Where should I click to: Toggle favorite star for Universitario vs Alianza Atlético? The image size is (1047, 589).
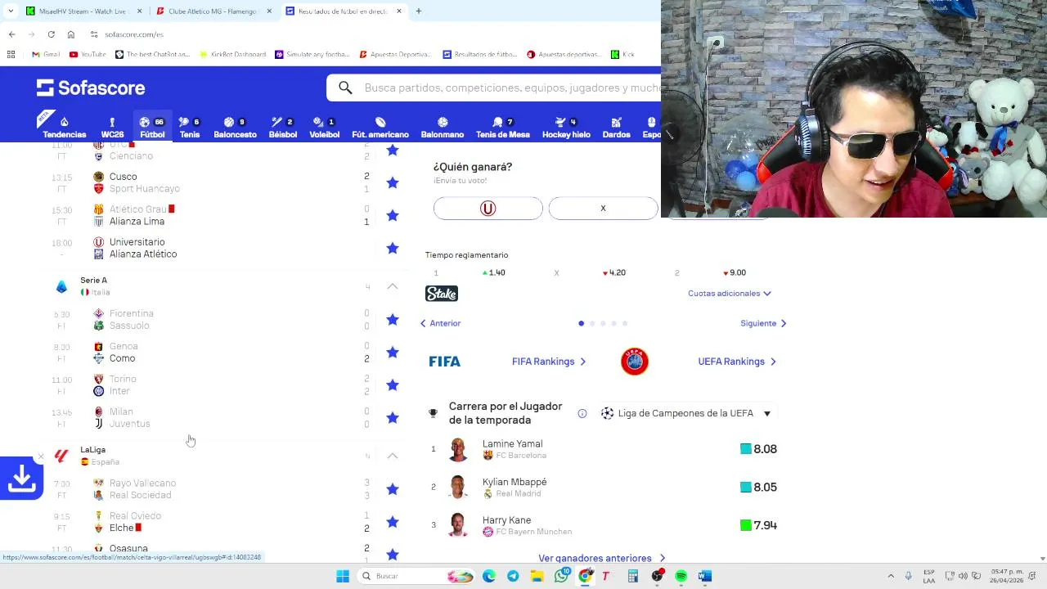(x=393, y=248)
